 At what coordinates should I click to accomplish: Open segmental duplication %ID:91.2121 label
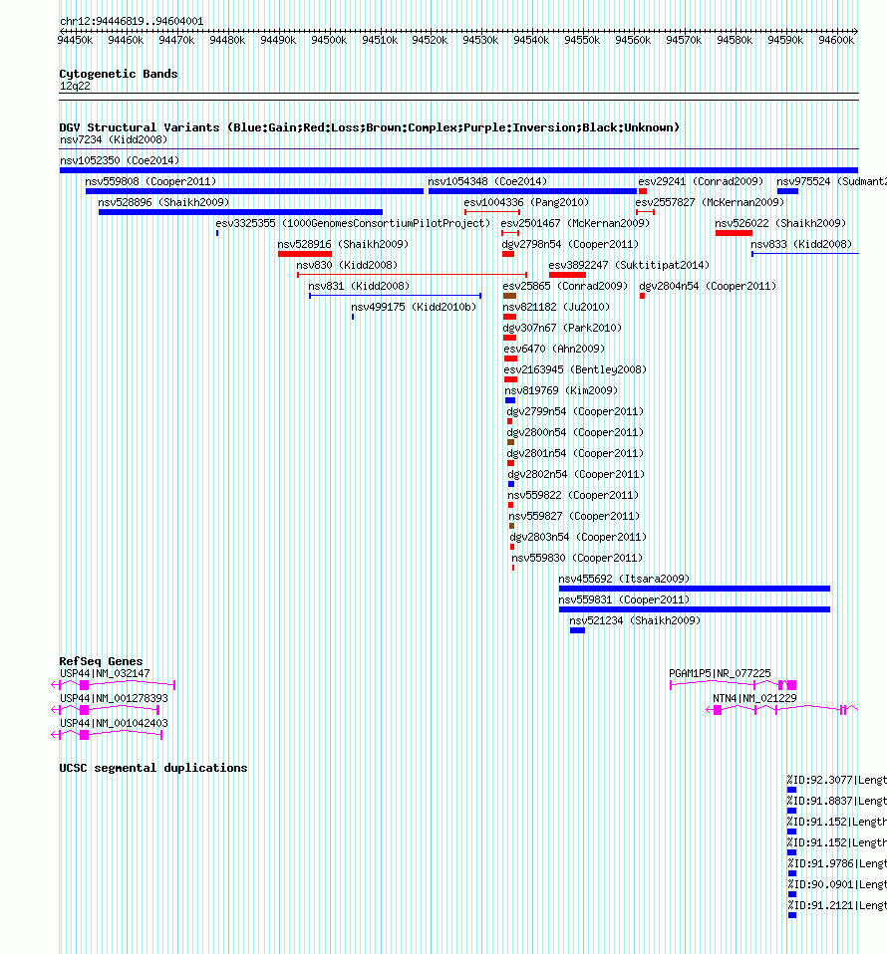(x=837, y=905)
